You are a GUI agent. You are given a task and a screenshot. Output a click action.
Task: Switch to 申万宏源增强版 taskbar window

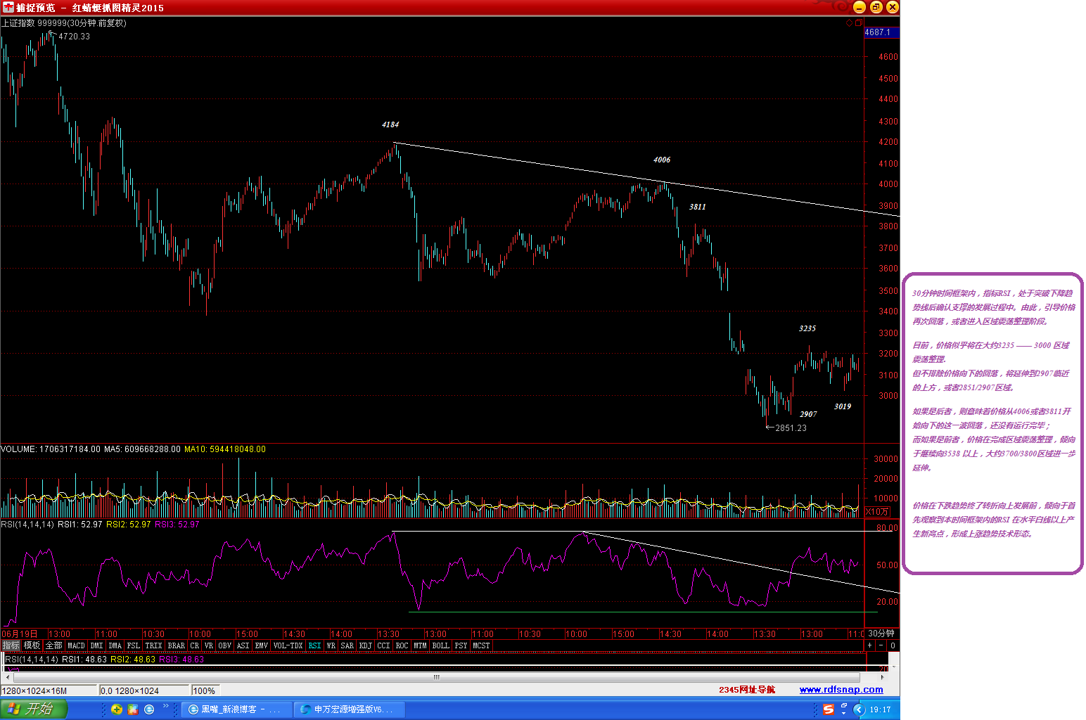click(x=349, y=709)
